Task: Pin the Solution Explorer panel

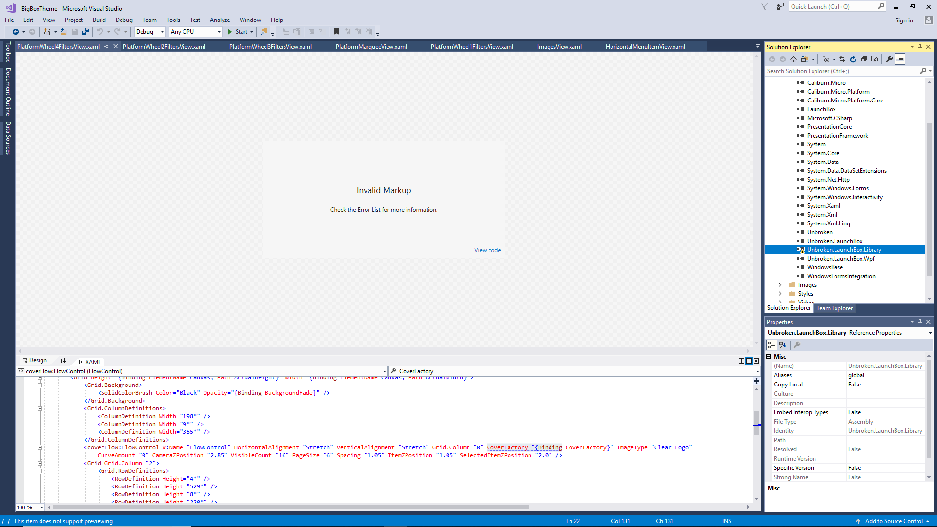Action: pyautogui.click(x=920, y=47)
